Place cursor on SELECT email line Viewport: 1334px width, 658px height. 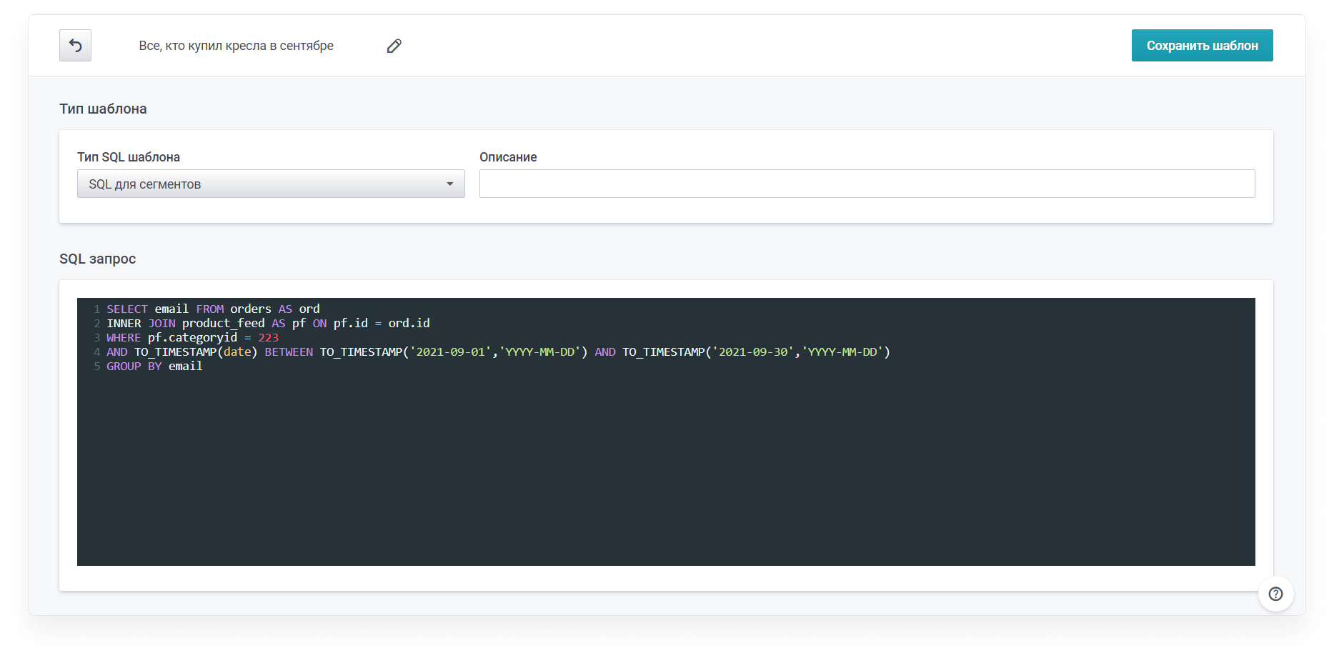pyautogui.click(x=213, y=309)
